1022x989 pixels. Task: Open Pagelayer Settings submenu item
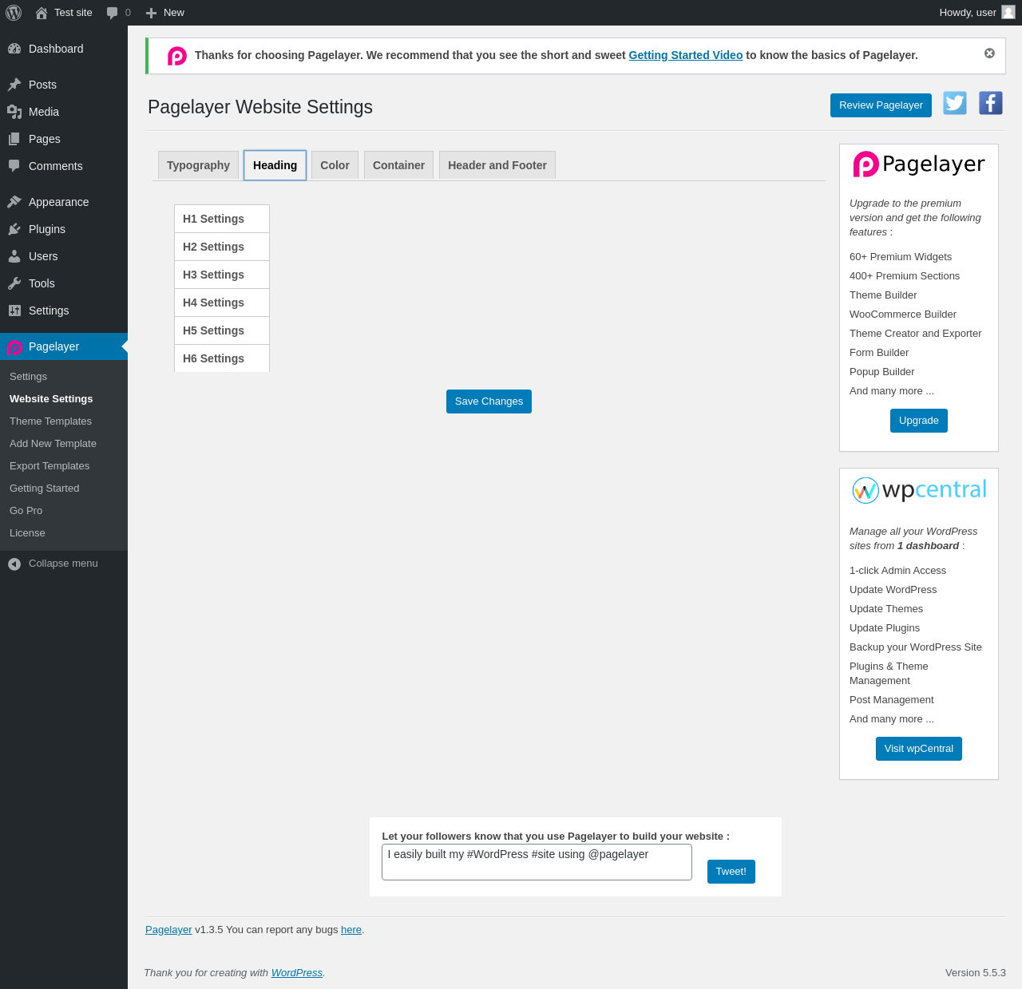(x=28, y=377)
